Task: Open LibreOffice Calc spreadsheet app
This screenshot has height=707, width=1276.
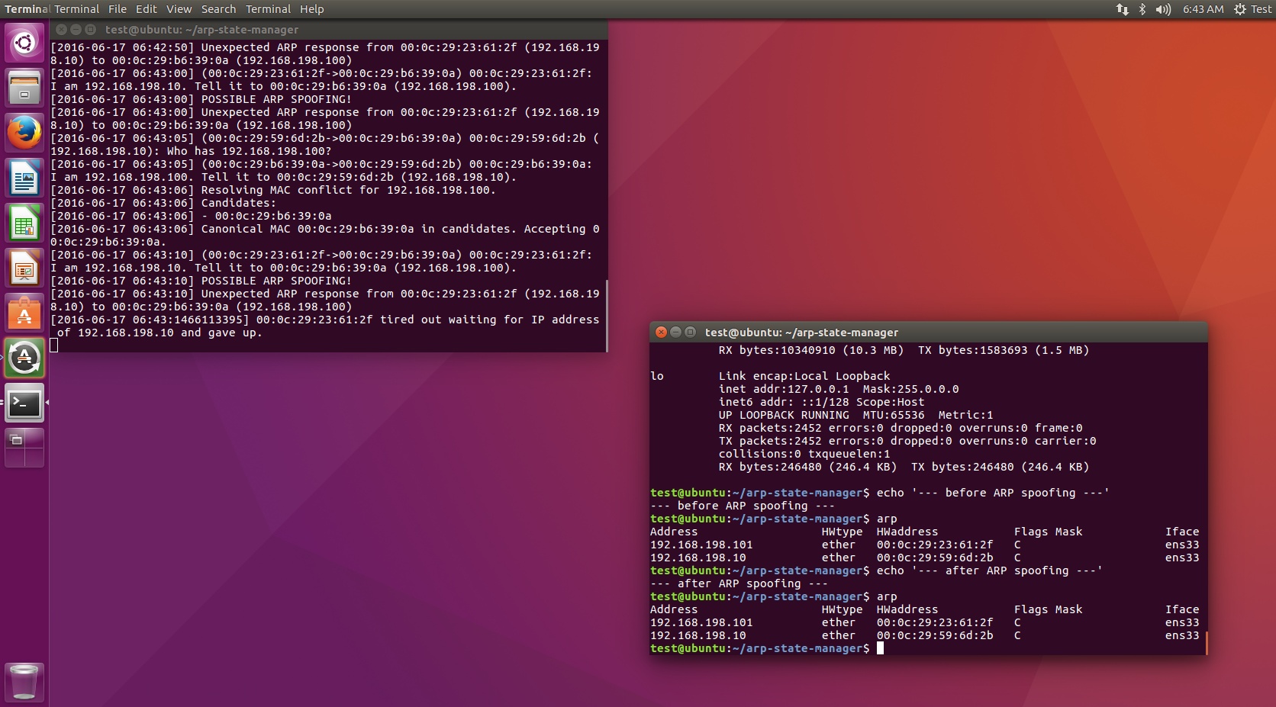Action: pos(24,223)
